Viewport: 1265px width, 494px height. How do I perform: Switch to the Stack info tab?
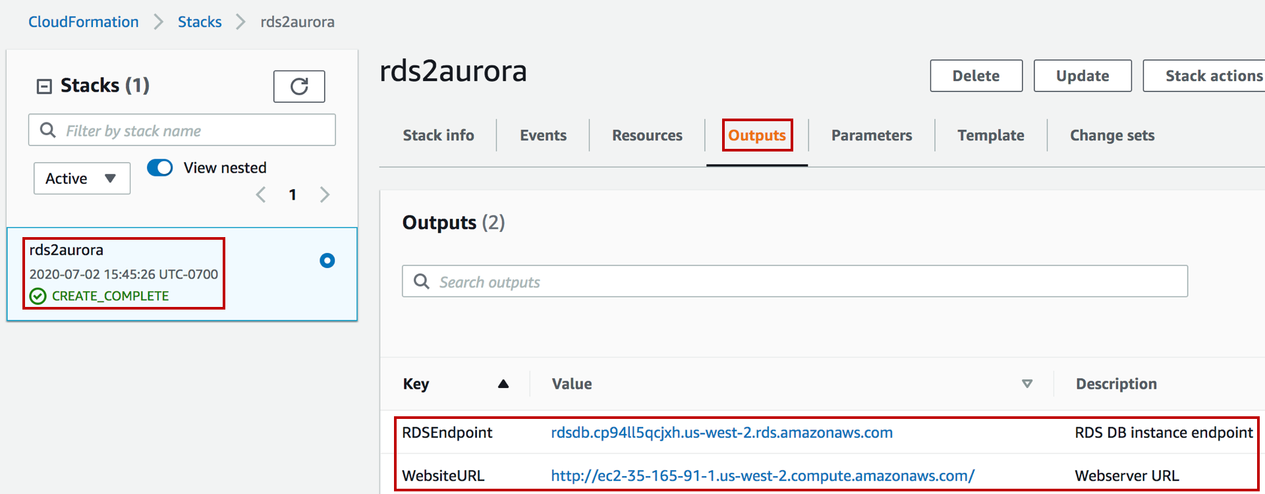[x=438, y=135]
